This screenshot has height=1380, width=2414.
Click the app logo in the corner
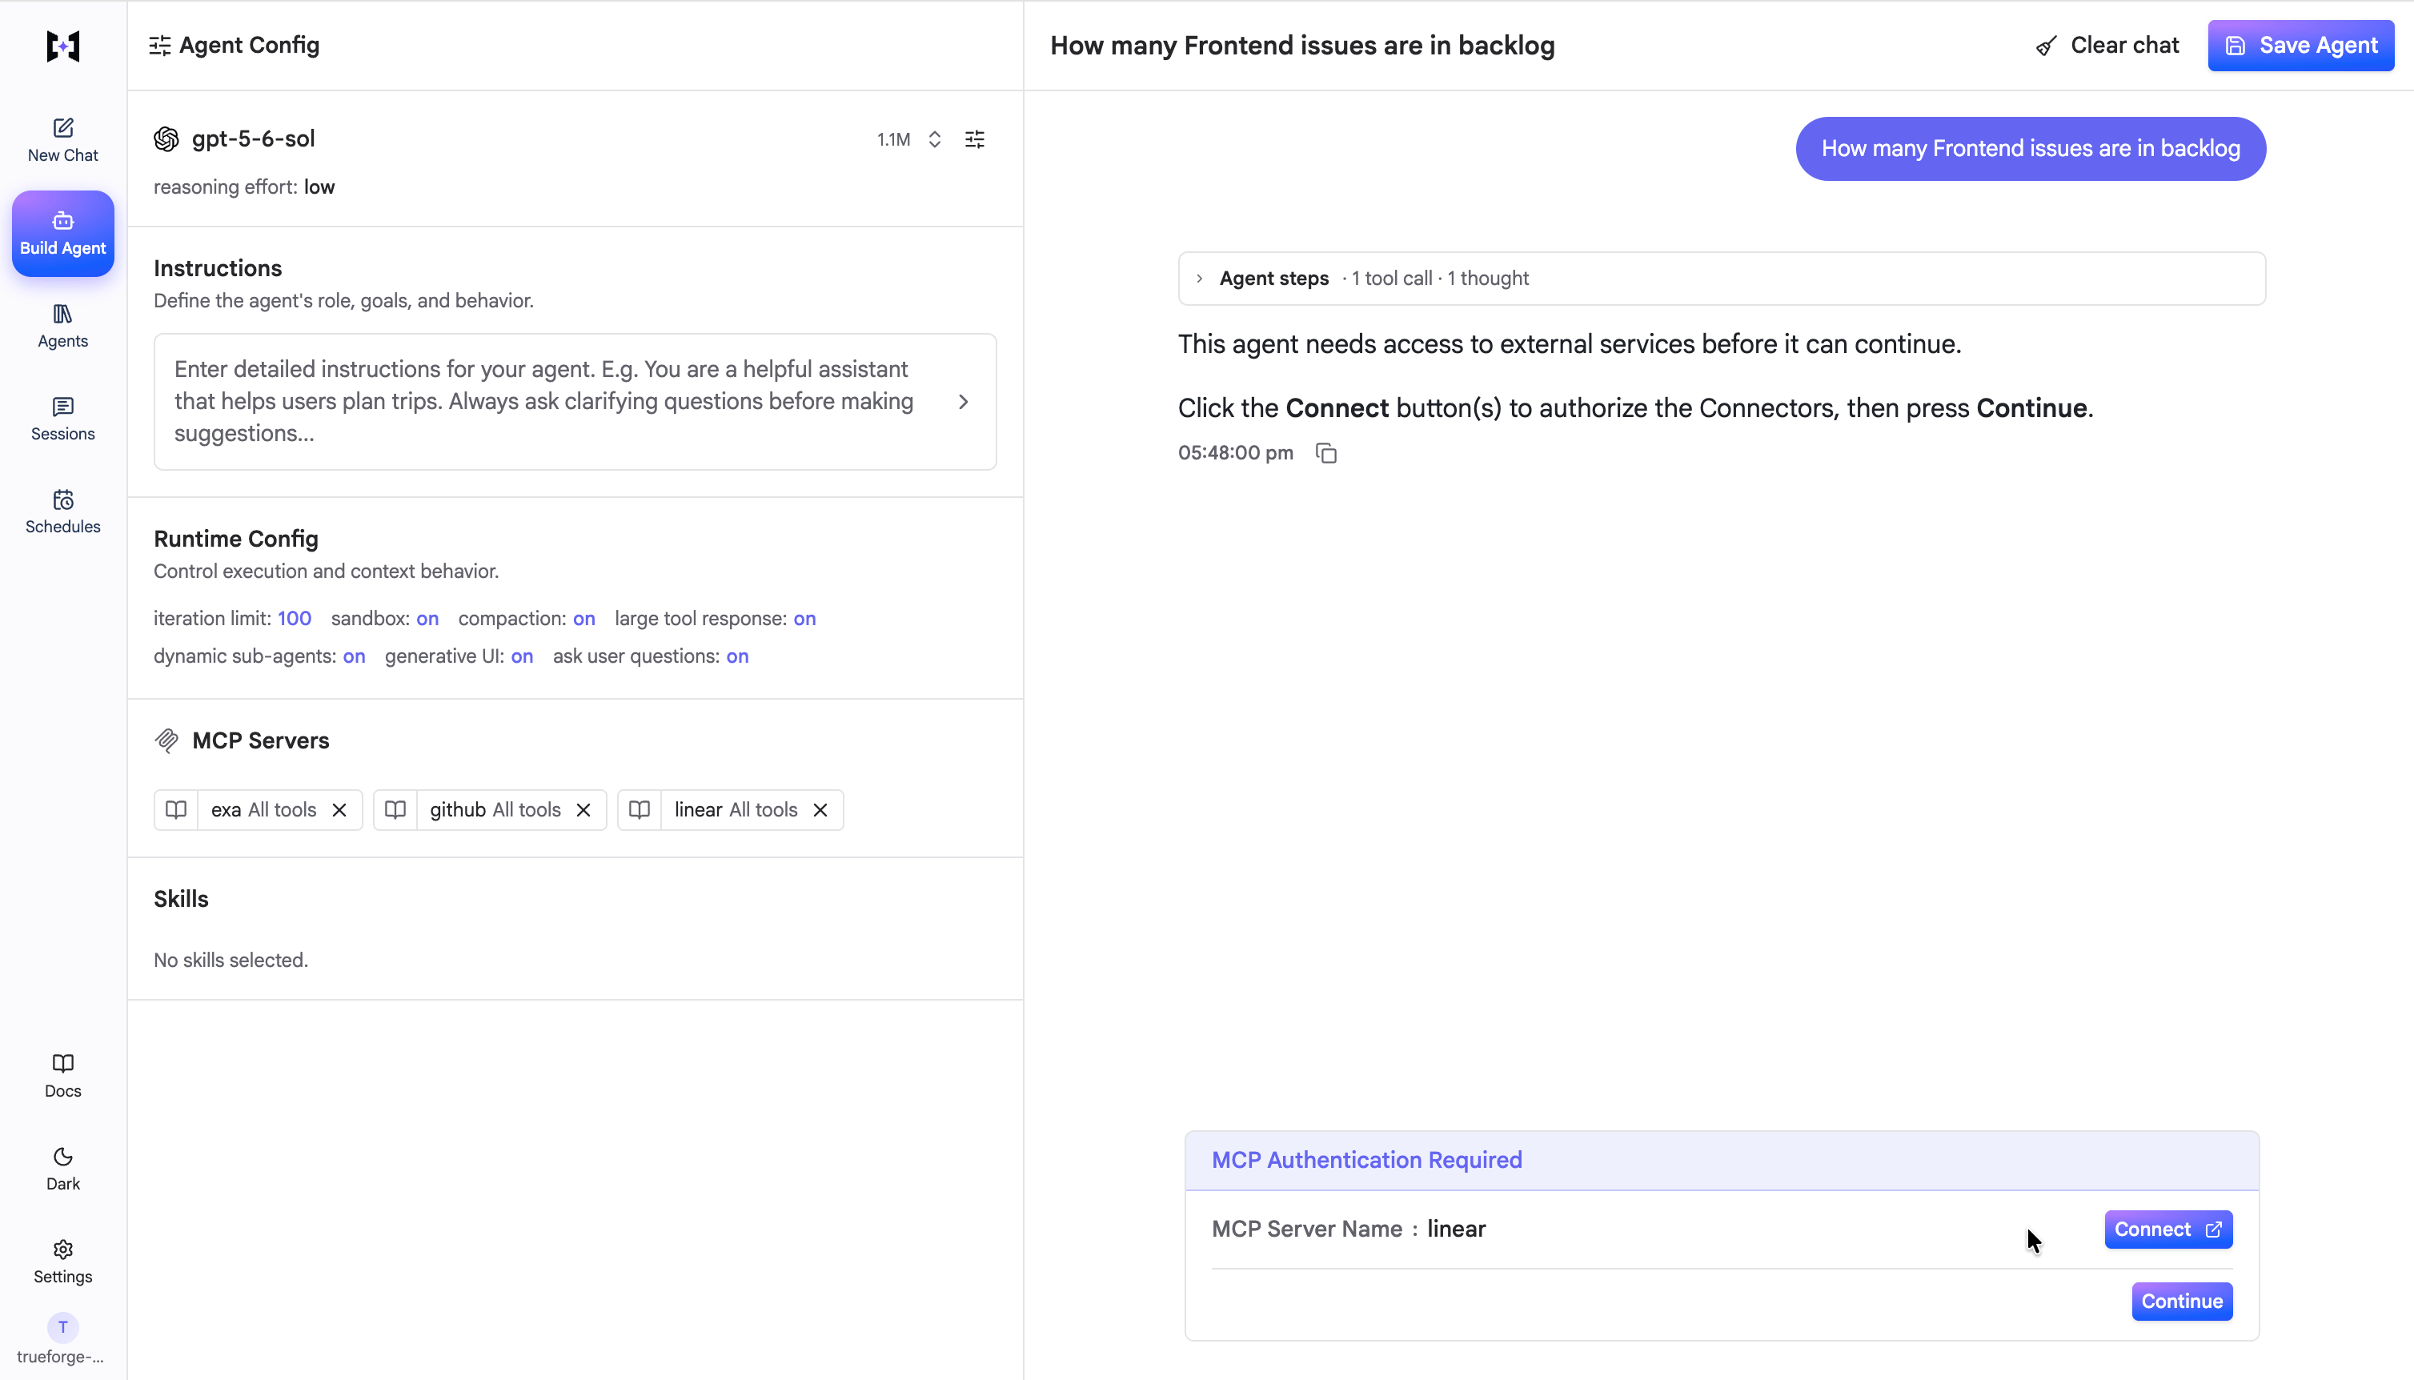coord(62,46)
